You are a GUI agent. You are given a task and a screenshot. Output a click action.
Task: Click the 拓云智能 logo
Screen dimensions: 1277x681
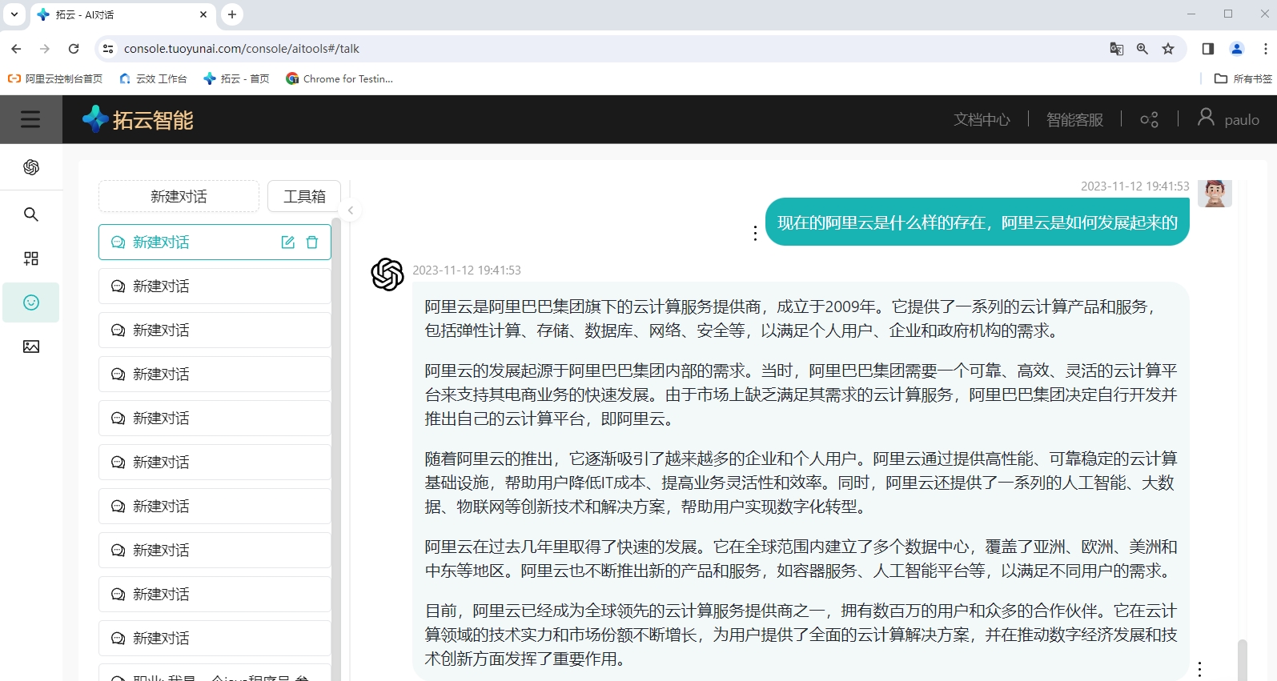pos(138,119)
